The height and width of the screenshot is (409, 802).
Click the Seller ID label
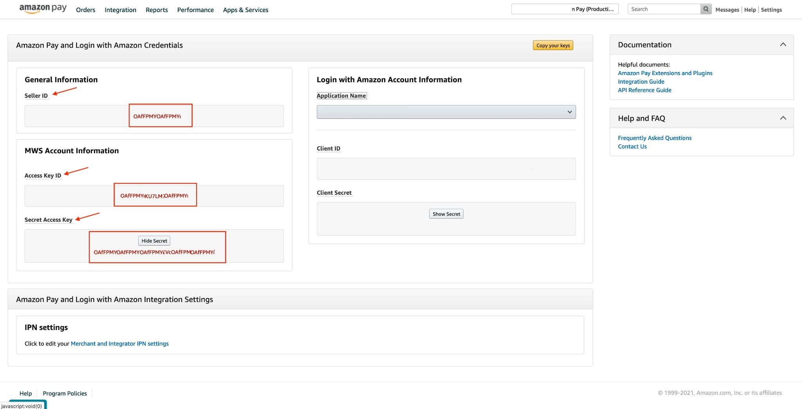tap(36, 96)
